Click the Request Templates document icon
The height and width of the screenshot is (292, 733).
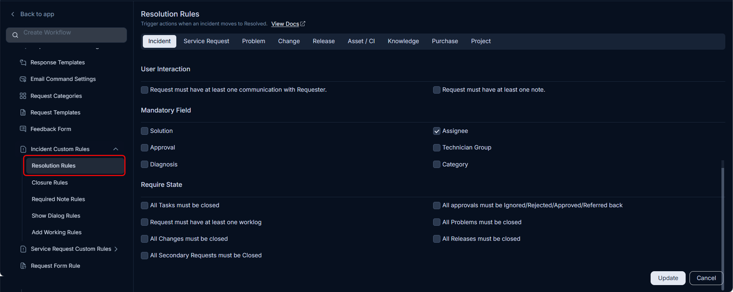point(23,112)
